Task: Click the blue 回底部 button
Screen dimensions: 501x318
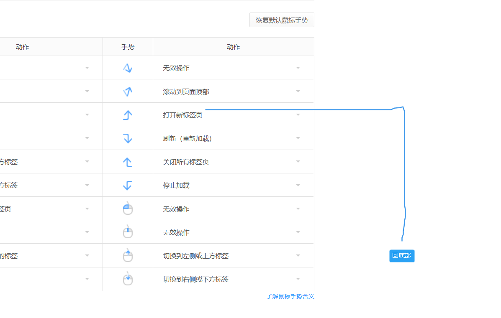Action: (402, 256)
